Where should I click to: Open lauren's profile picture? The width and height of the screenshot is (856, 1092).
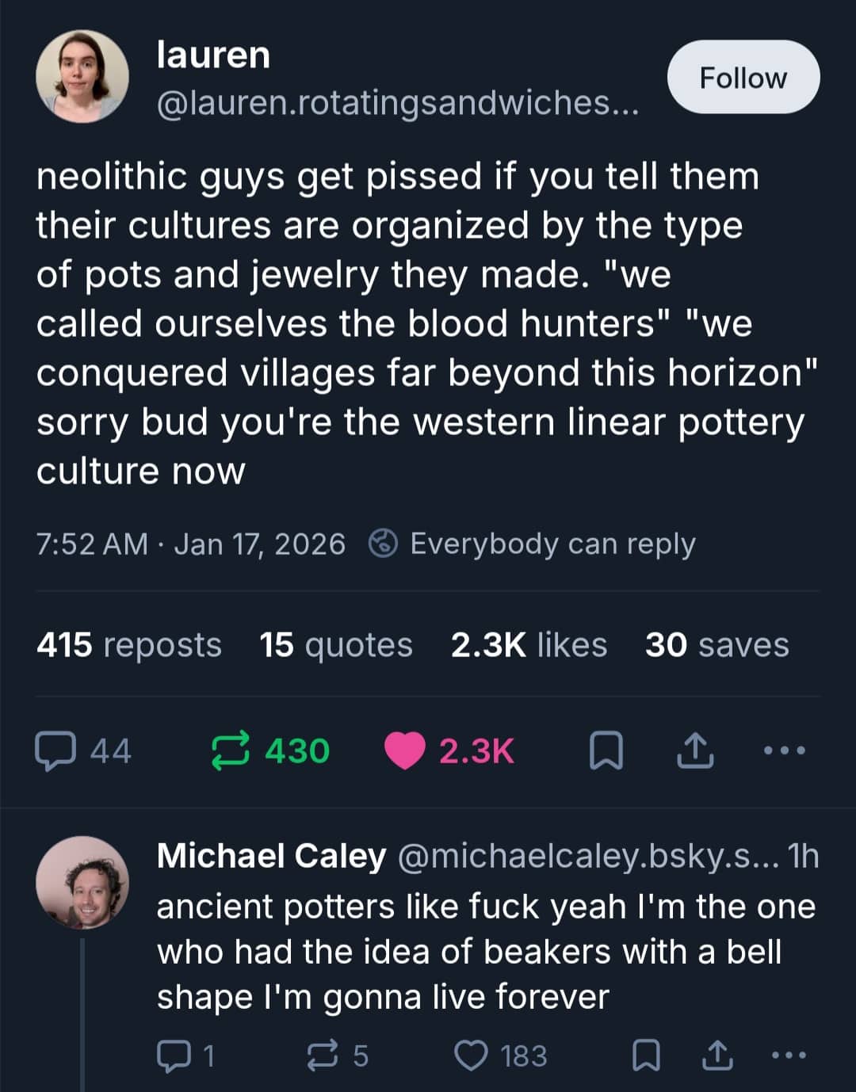tap(82, 77)
